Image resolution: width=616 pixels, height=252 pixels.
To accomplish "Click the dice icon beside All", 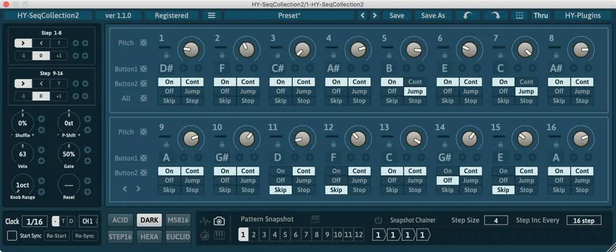I will point(143,98).
